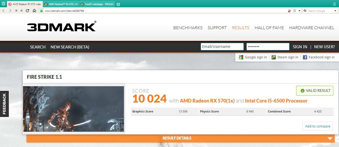Click the SIGN IN button
This screenshot has height=147, width=339.
[300, 47]
